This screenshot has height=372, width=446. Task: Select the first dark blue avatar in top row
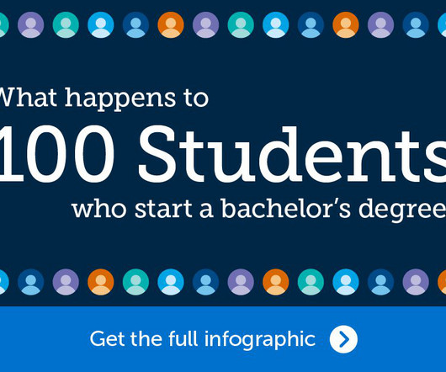(135, 24)
